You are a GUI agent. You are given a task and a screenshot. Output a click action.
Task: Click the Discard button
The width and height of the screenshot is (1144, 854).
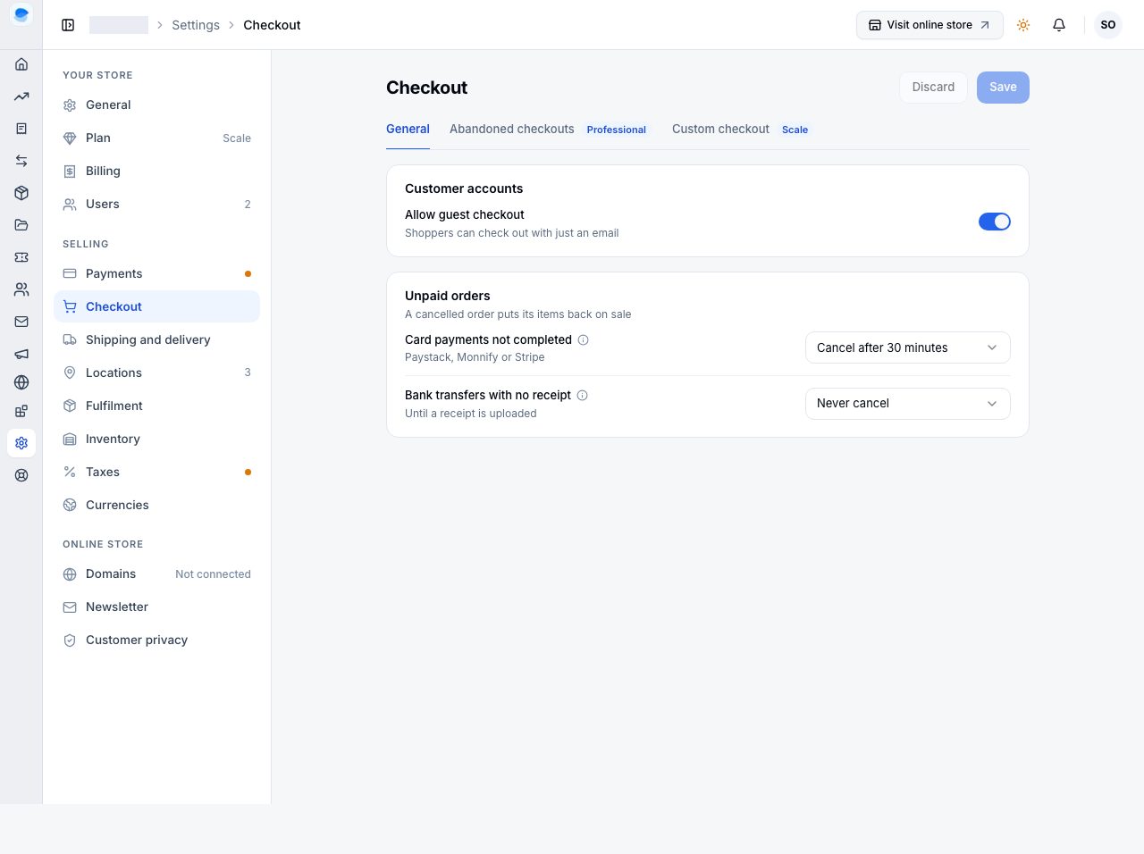pos(933,88)
